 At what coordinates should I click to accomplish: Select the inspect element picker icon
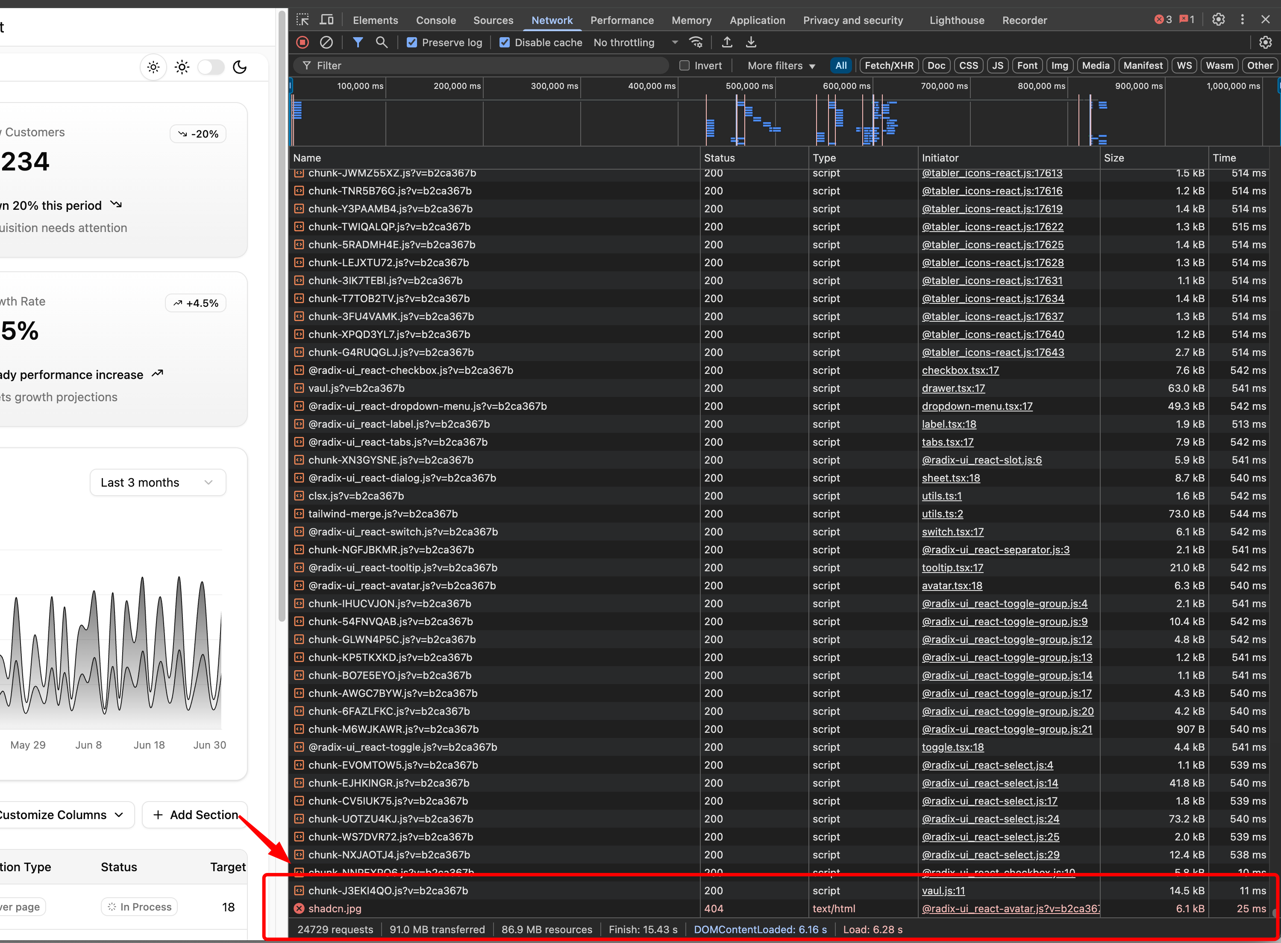[x=303, y=19]
